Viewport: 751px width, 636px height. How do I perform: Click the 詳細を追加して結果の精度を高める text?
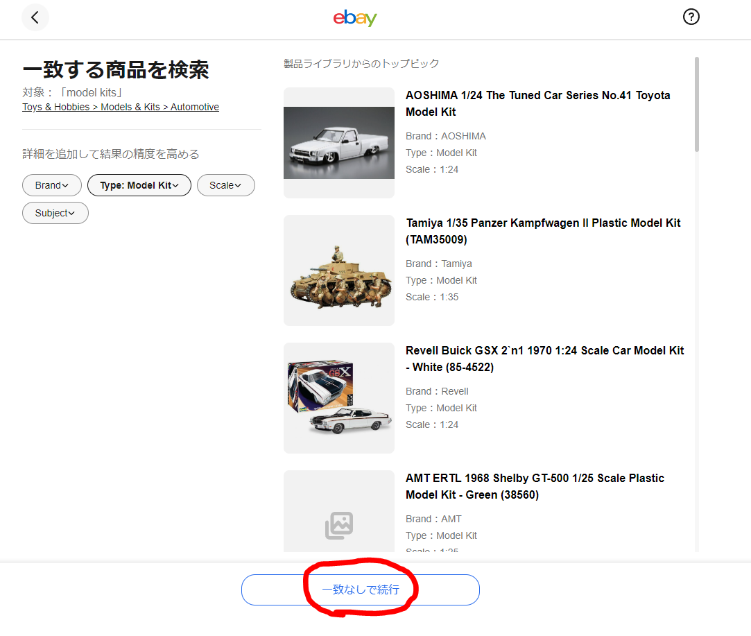point(111,154)
